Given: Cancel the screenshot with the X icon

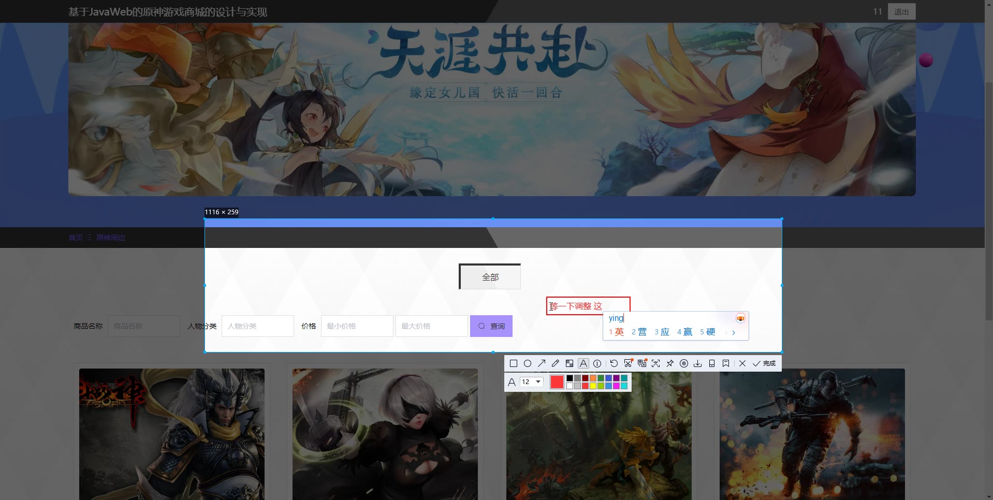Looking at the screenshot, I should point(742,363).
